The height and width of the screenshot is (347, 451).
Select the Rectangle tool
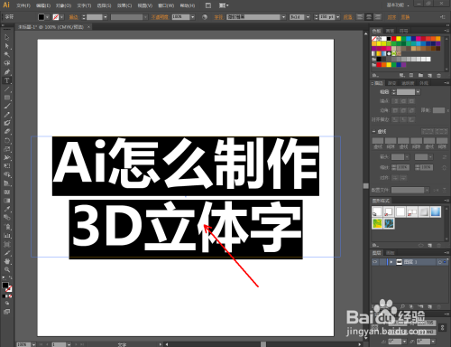tap(7, 98)
